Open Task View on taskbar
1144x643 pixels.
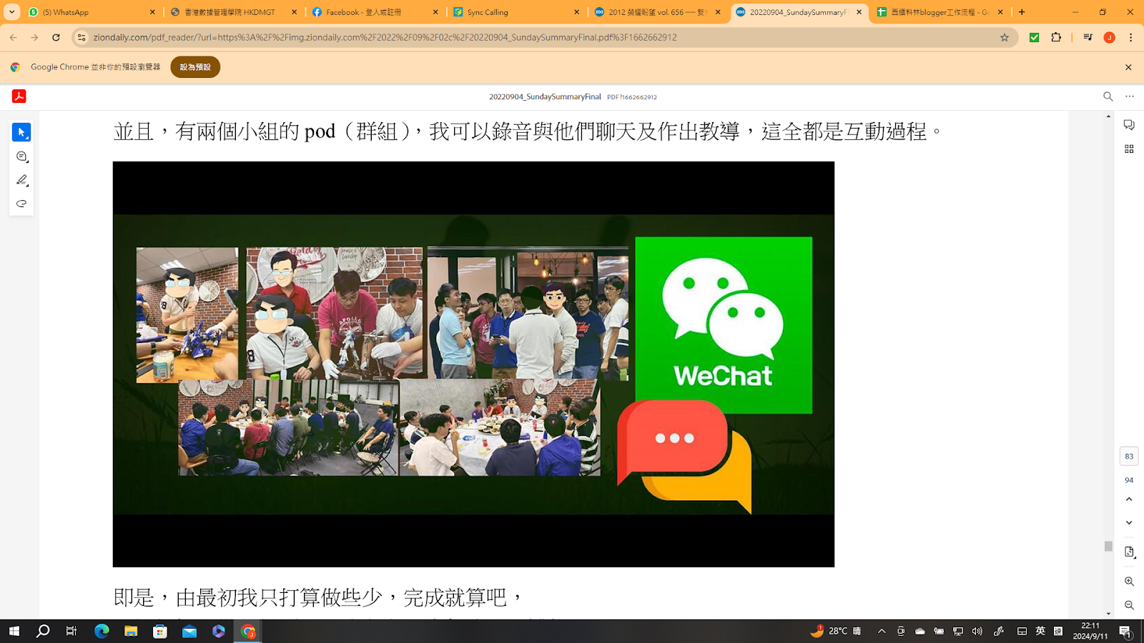tap(71, 631)
